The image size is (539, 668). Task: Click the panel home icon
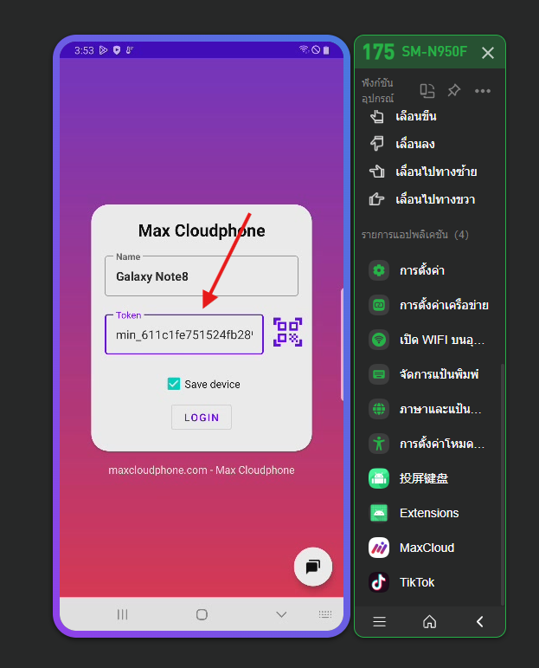click(430, 621)
